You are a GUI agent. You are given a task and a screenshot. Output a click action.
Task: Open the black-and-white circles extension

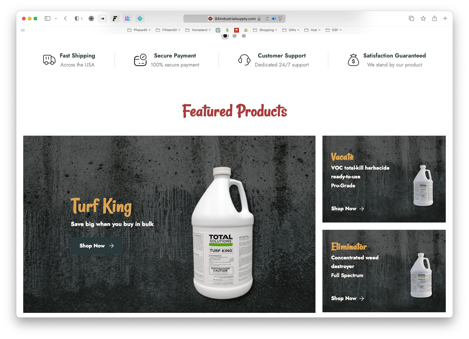[x=102, y=19]
